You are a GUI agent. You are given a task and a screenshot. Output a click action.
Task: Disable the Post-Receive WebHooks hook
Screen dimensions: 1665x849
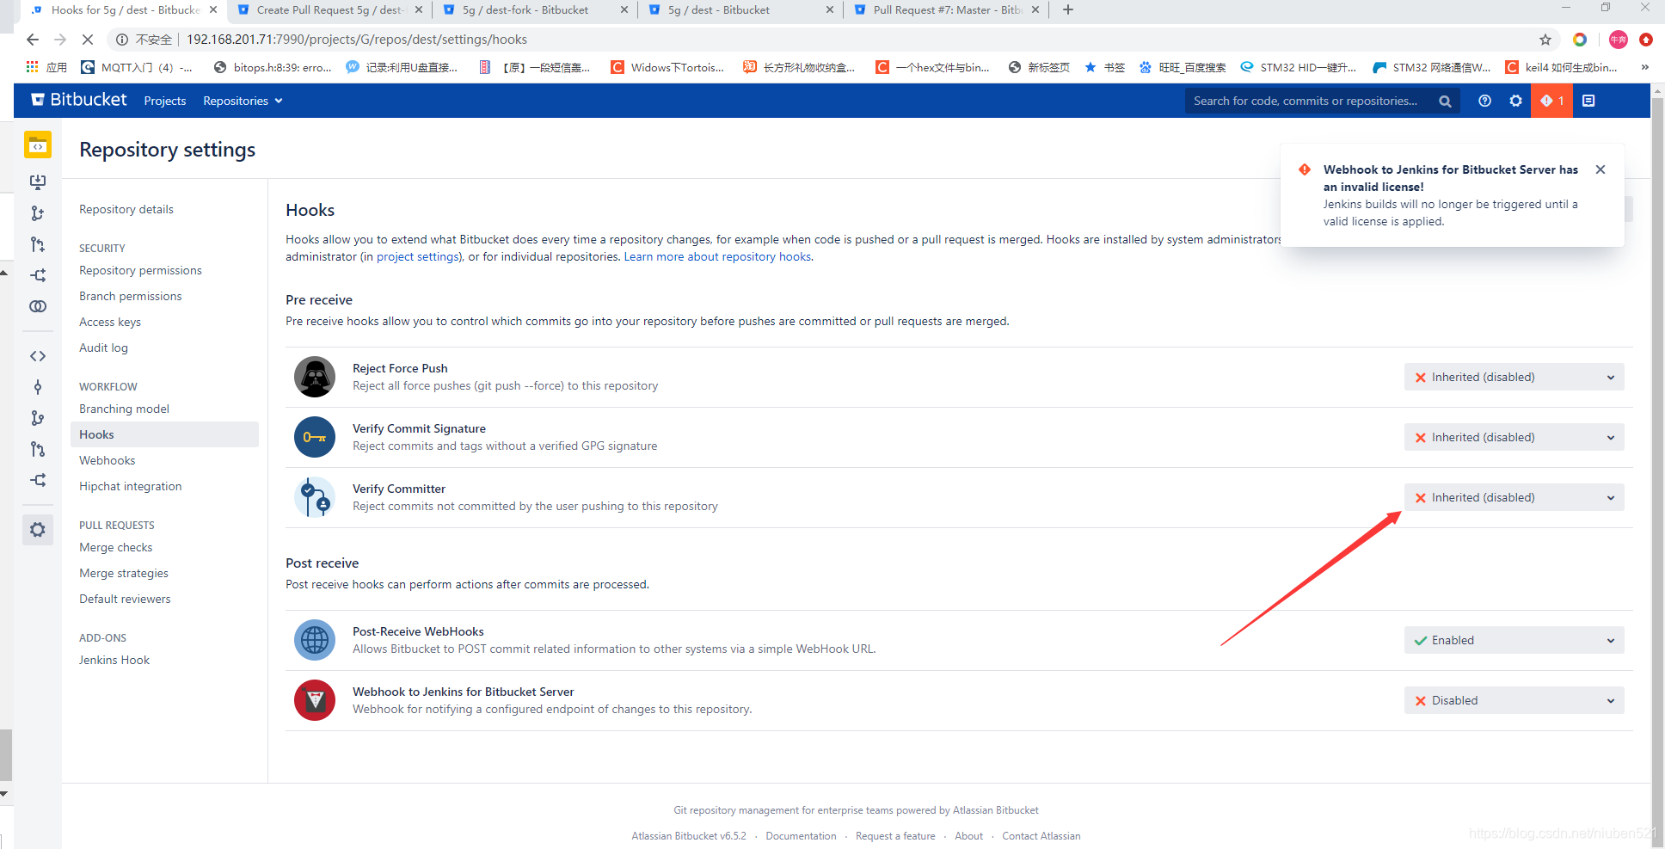click(1513, 640)
